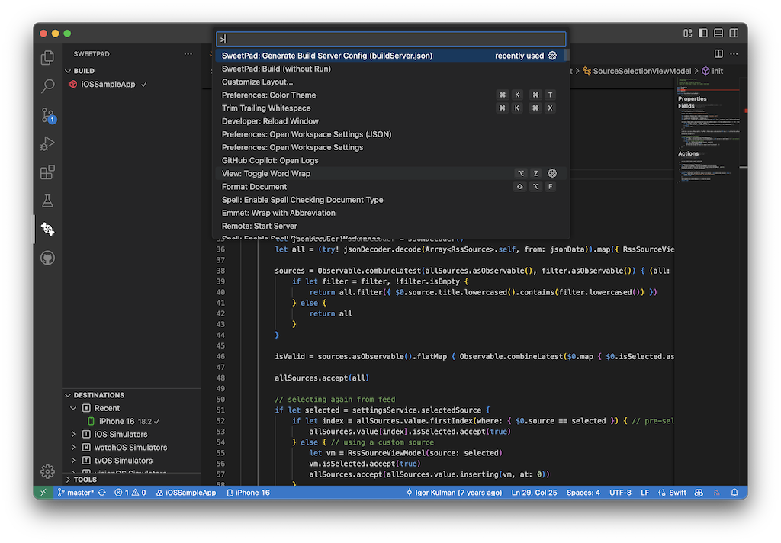Screen dimensions: 781x543
Task: Open the Search view icon
Action: (47, 86)
